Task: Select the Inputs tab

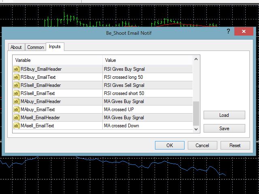Action: pyautogui.click(x=55, y=47)
